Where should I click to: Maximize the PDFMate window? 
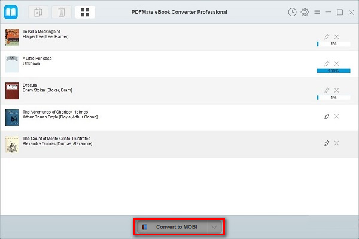(340, 12)
